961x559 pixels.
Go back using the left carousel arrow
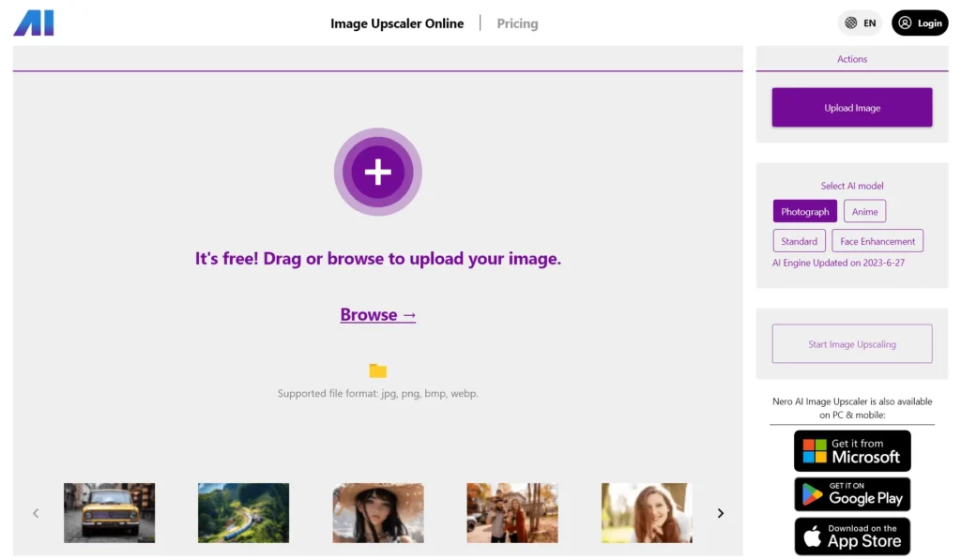coord(36,513)
